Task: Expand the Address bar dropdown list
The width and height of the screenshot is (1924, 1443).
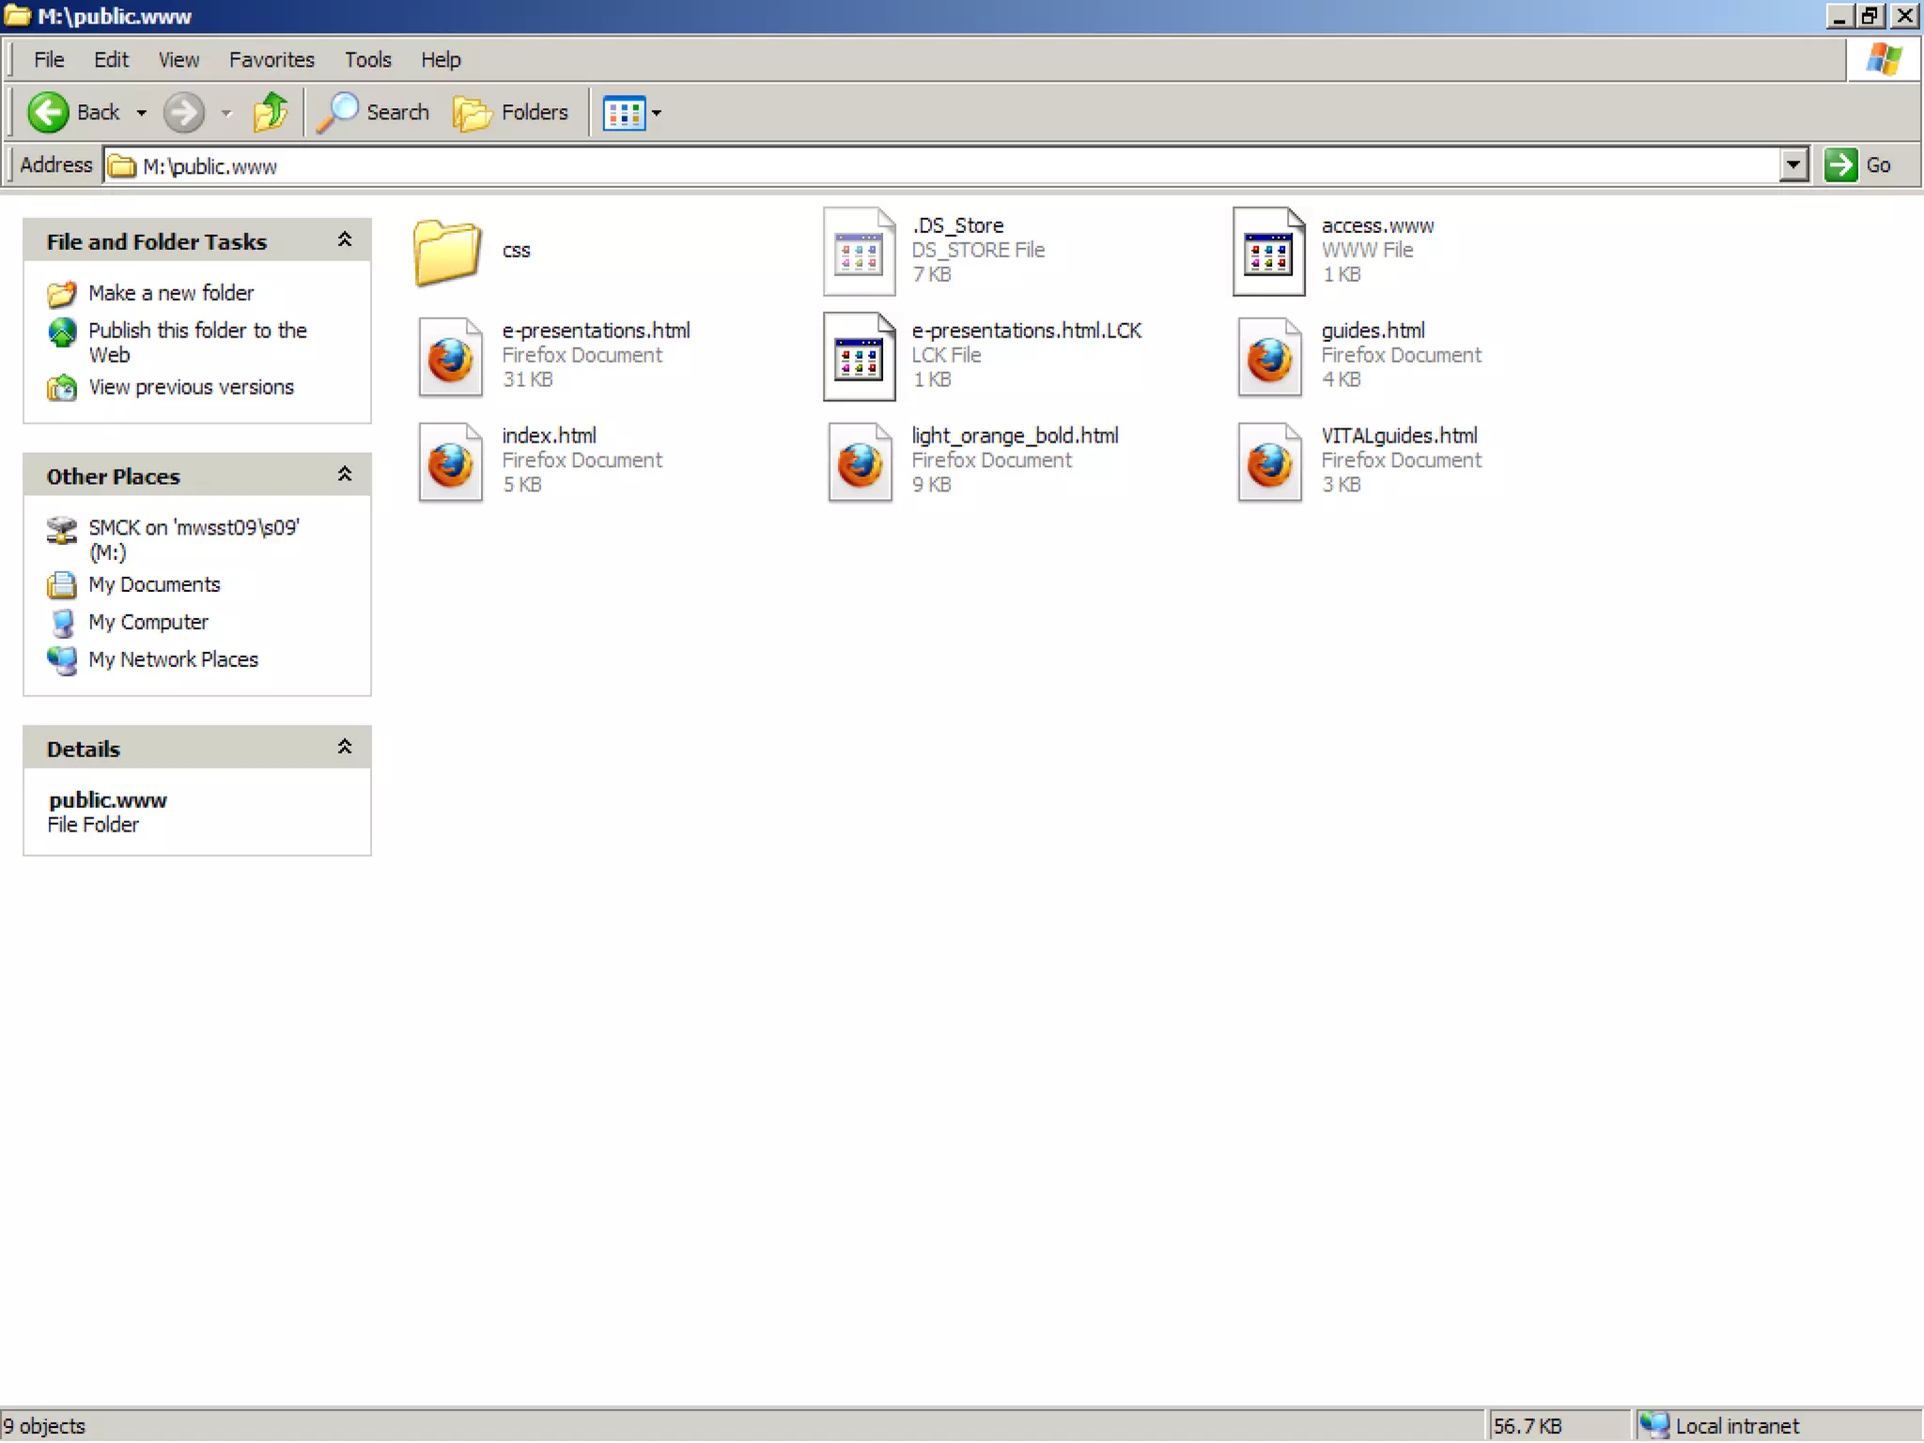Action: coord(1792,165)
